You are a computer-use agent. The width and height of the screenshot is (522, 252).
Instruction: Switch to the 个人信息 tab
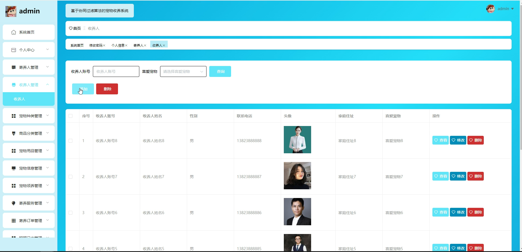point(118,46)
